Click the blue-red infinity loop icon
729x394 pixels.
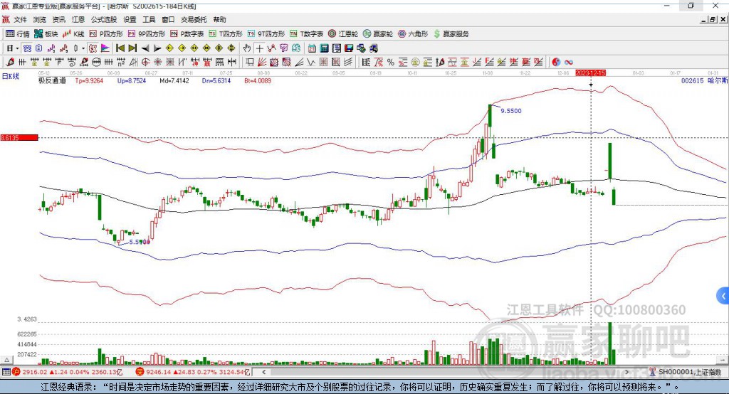coord(568,63)
